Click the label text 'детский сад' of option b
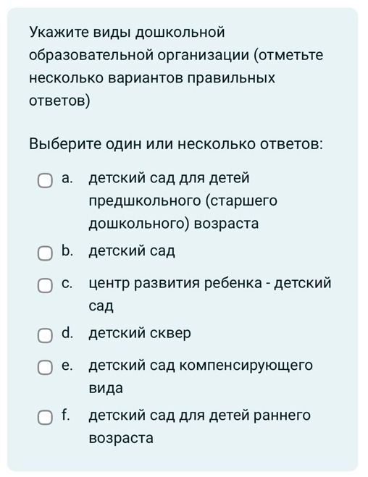 click(x=132, y=251)
